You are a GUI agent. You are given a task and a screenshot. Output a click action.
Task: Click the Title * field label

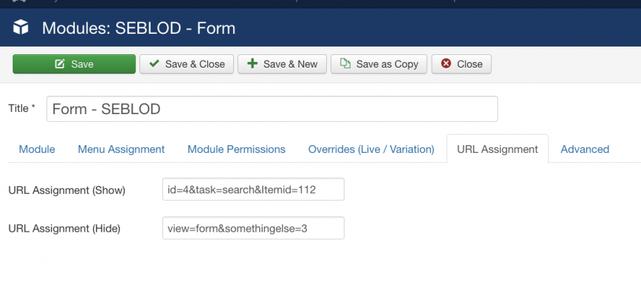click(22, 109)
